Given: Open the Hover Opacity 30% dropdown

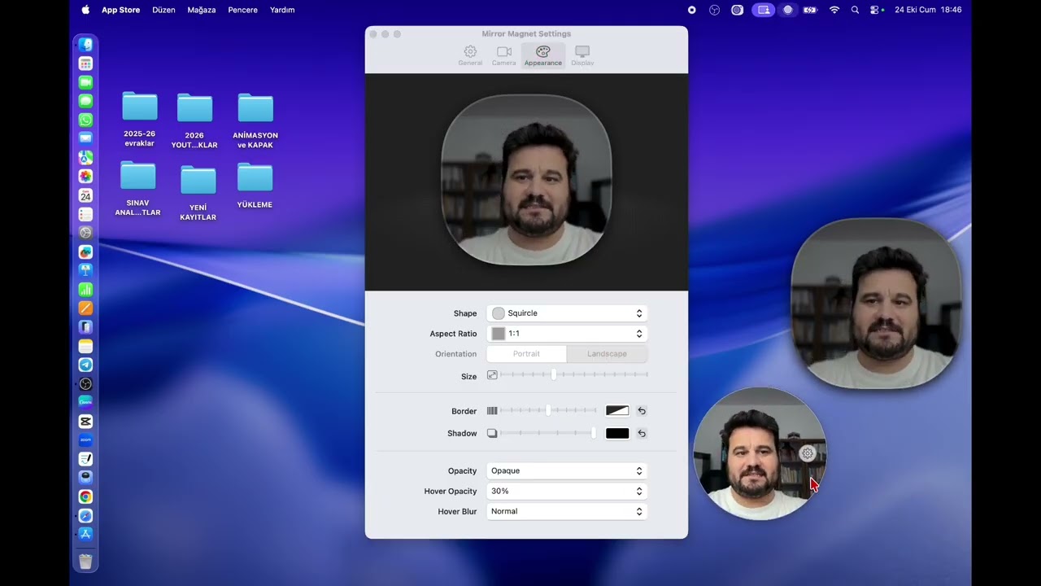Looking at the screenshot, I should [x=568, y=491].
